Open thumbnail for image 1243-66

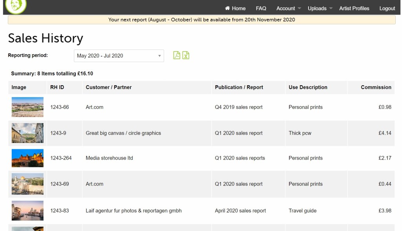pos(27,107)
